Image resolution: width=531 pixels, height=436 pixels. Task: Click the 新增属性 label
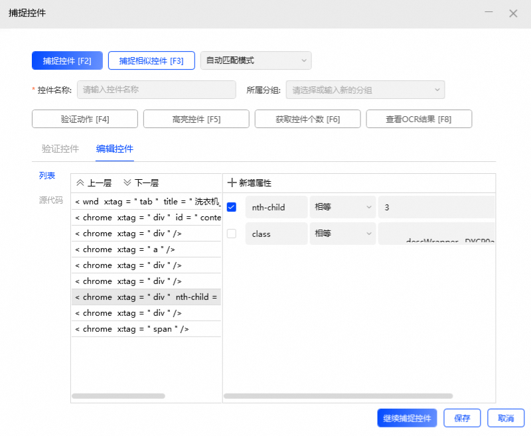[x=256, y=183]
